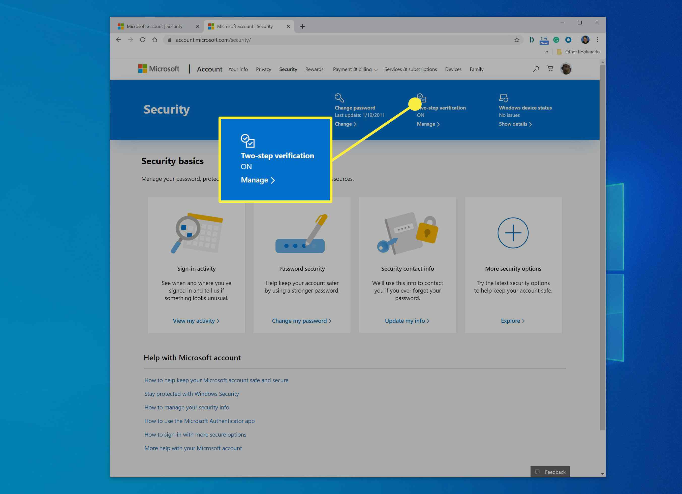Click View my activity
Viewport: 682px width, 494px height.
click(196, 321)
